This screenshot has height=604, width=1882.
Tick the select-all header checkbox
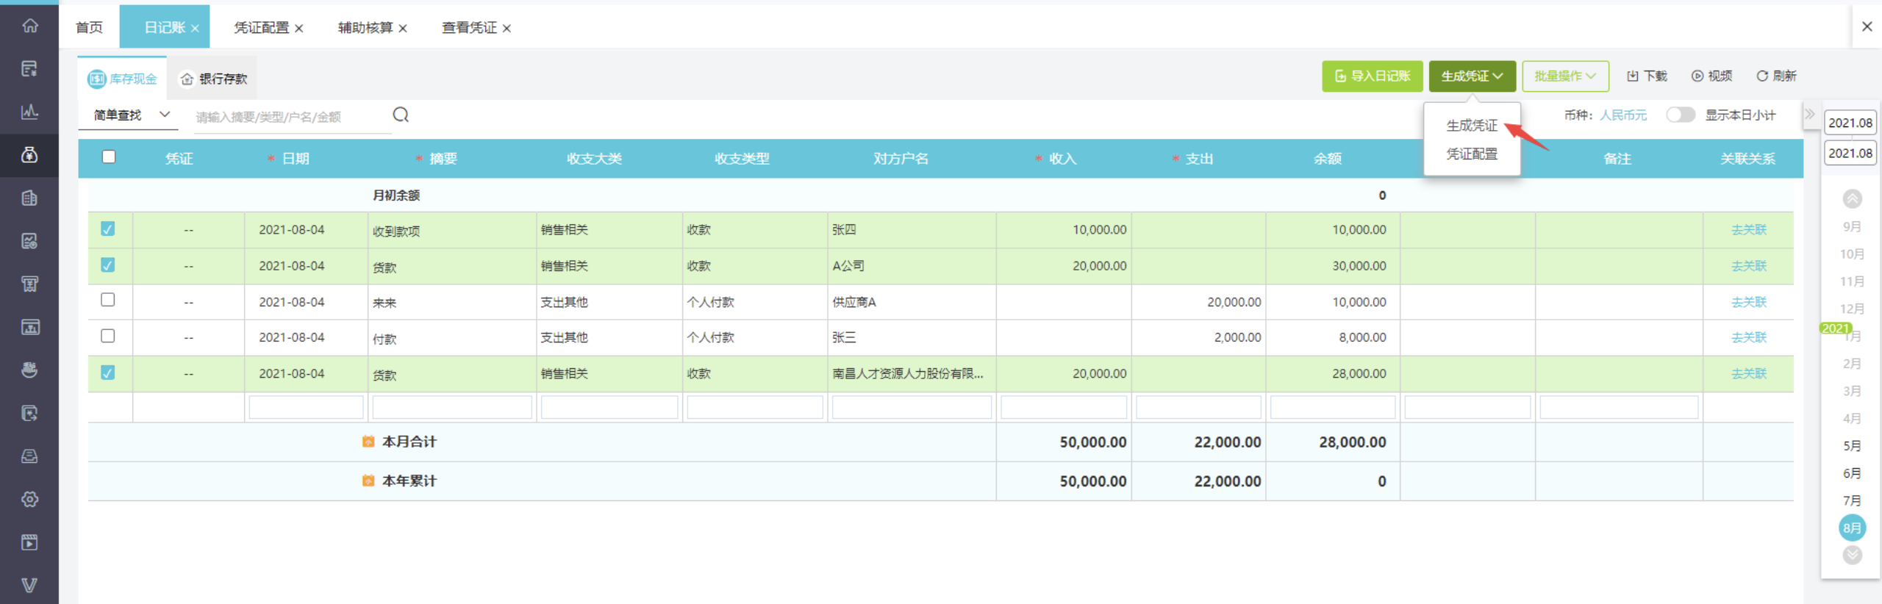coord(109,157)
